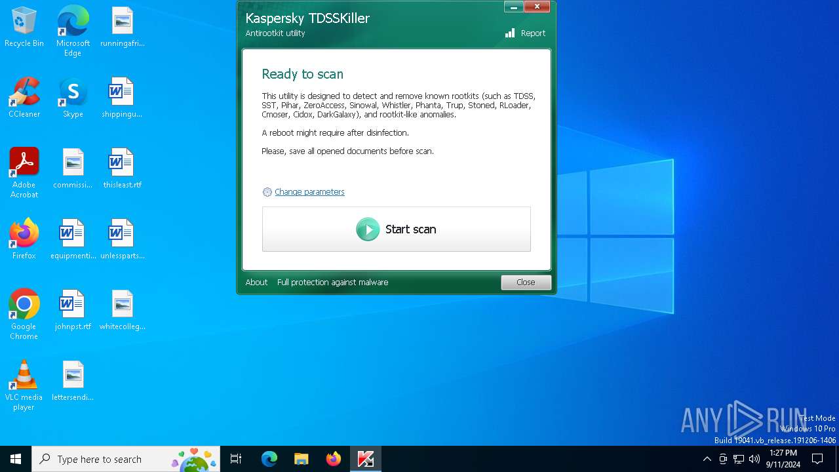This screenshot has width=839, height=472.
Task: Open the notification center icon
Action: pyautogui.click(x=817, y=459)
